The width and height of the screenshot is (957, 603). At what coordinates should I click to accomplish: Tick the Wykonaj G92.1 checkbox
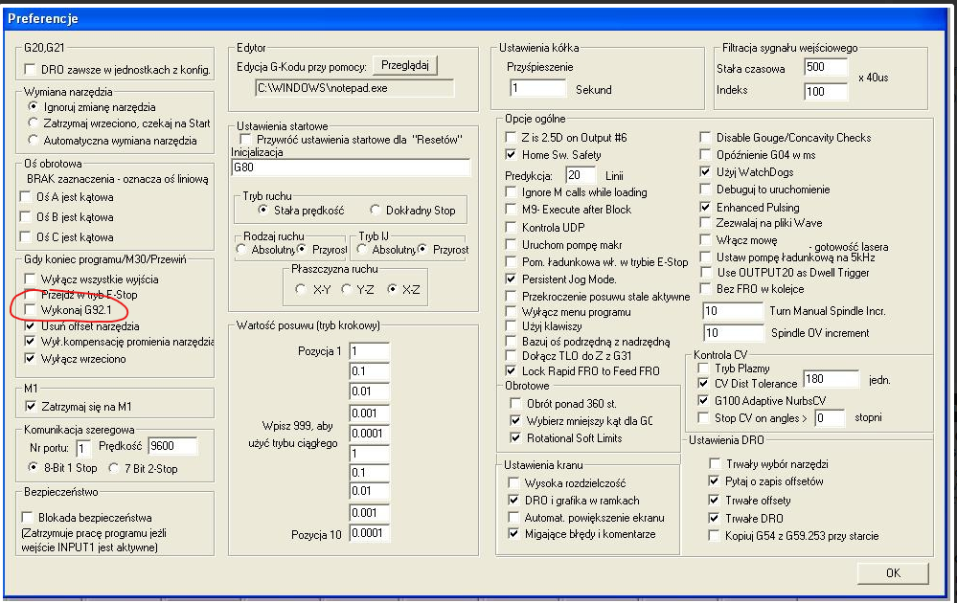click(x=30, y=310)
